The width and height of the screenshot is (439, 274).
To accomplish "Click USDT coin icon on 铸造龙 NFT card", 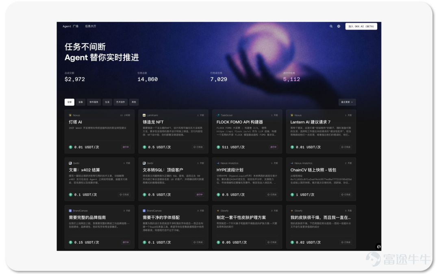I will 144,147.
